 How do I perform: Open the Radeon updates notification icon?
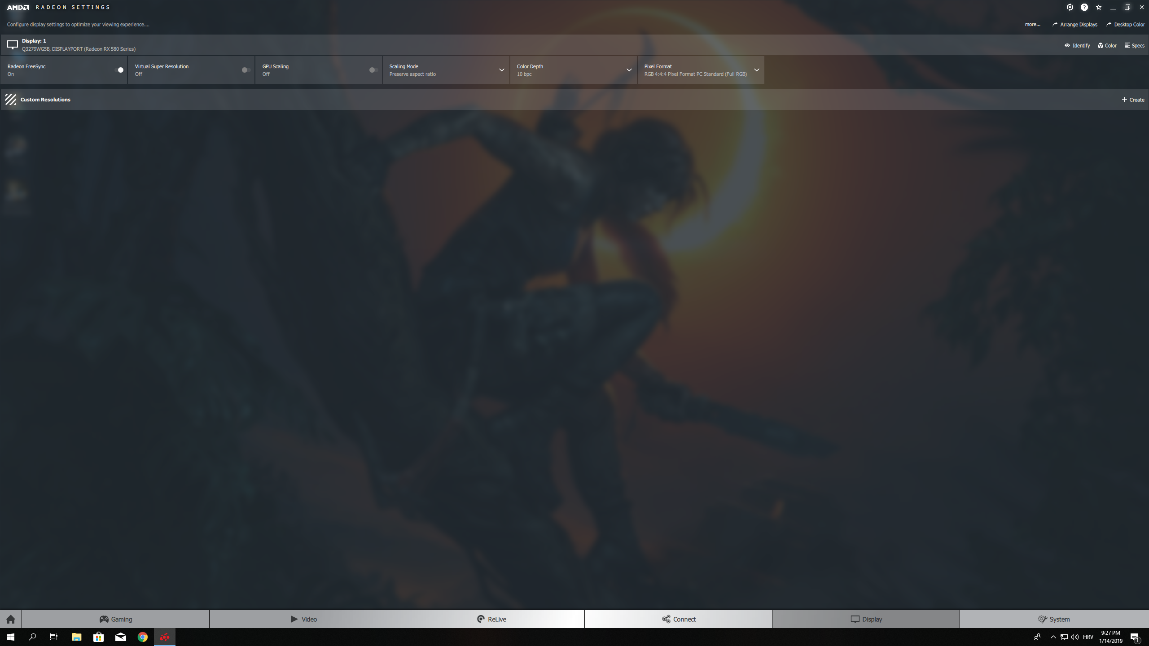1070,7
